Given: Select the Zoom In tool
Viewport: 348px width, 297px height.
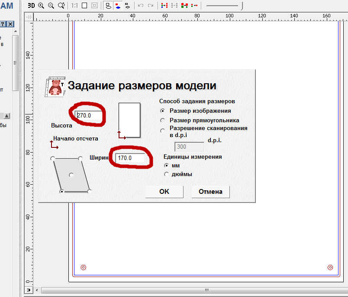Looking at the screenshot, I should (x=41, y=5).
